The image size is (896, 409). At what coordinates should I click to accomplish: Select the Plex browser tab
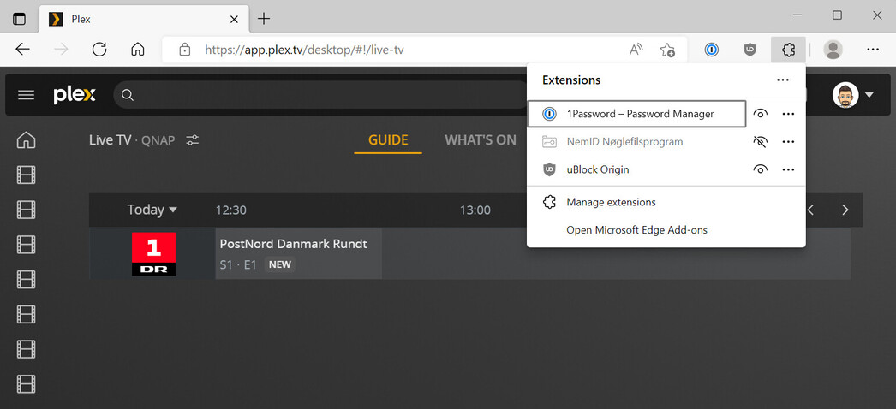(x=144, y=19)
